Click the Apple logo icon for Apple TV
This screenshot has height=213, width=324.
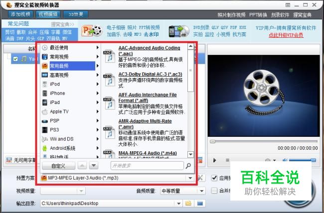(45, 111)
